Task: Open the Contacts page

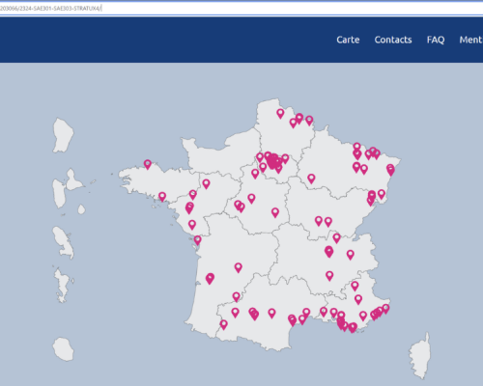Action: pyautogui.click(x=393, y=40)
